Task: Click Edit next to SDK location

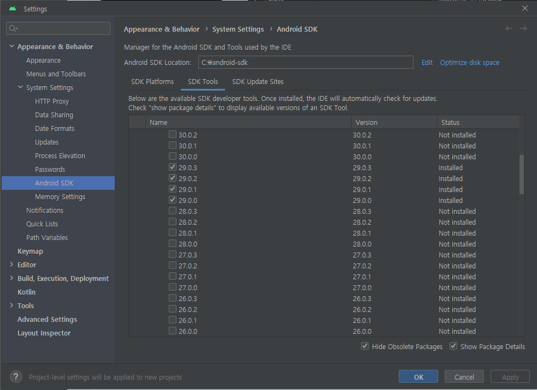Action: click(x=427, y=63)
